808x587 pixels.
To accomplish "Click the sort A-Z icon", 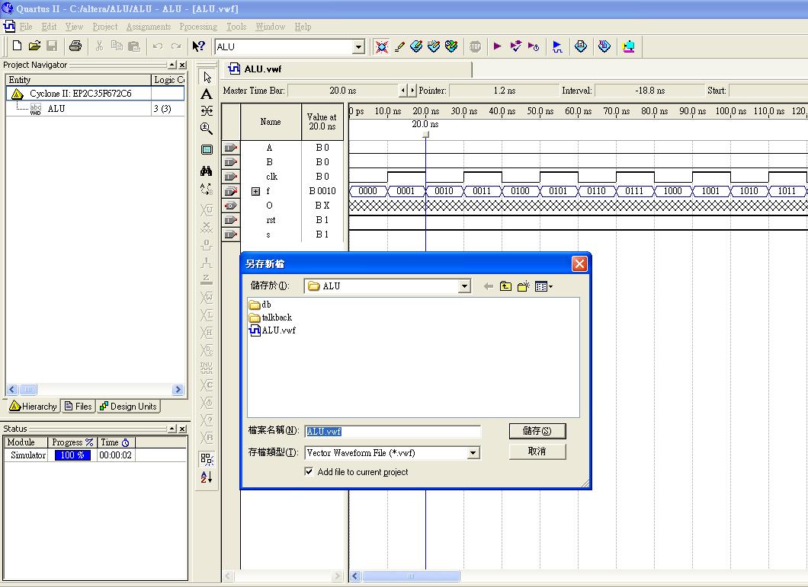I will tap(207, 477).
